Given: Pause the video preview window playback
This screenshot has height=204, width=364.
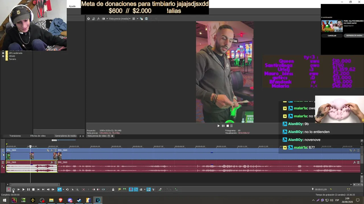Looking at the screenshot, I should (x=223, y=126).
